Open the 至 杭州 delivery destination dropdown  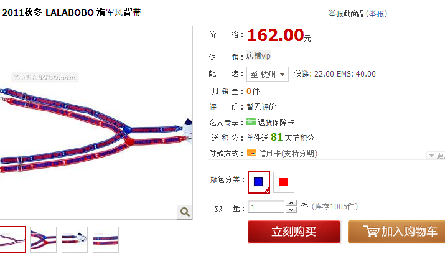click(x=268, y=74)
